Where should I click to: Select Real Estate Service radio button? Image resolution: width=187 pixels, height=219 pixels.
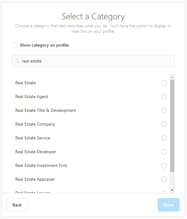(x=164, y=138)
